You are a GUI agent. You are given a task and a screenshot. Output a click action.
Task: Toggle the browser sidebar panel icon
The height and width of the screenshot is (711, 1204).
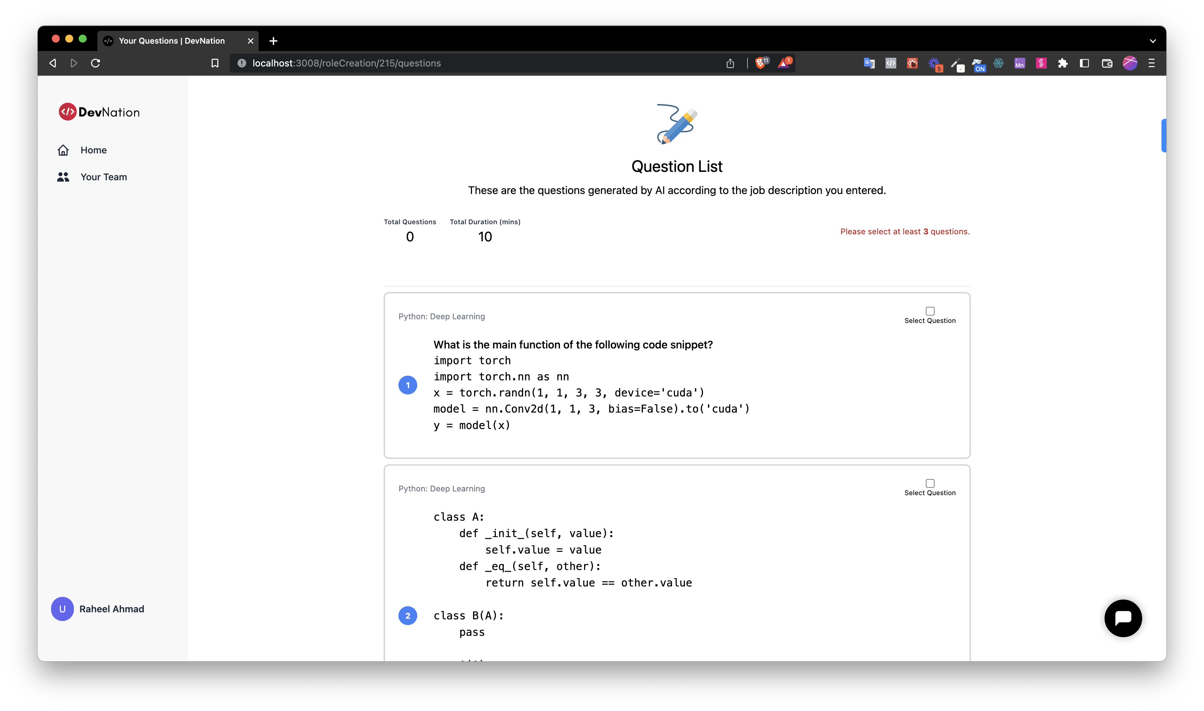pyautogui.click(x=1084, y=63)
